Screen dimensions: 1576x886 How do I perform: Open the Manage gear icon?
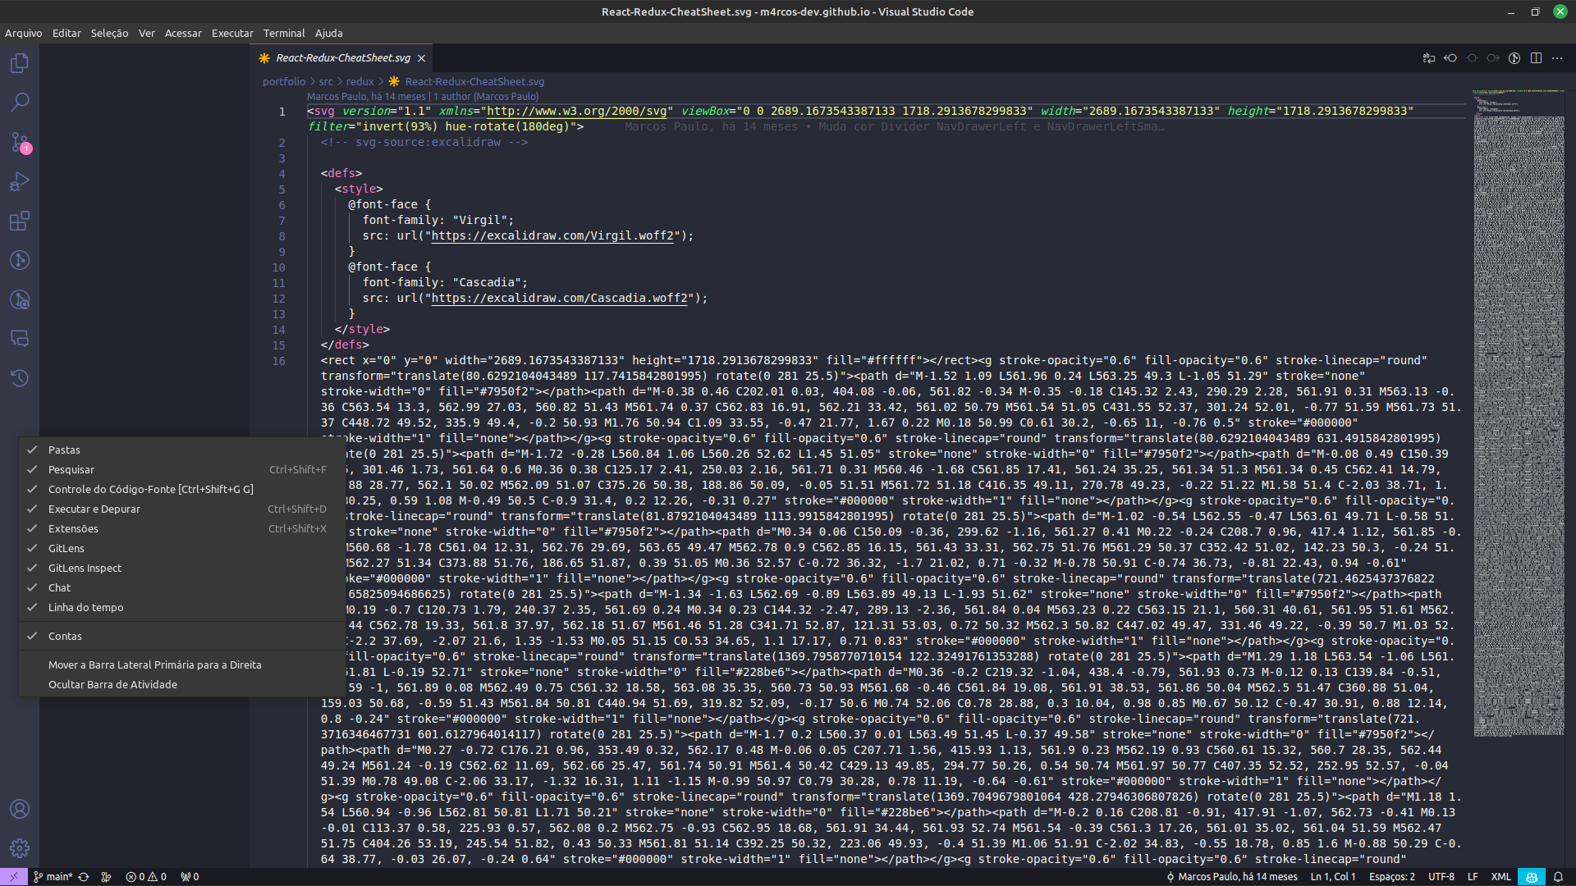(x=20, y=848)
